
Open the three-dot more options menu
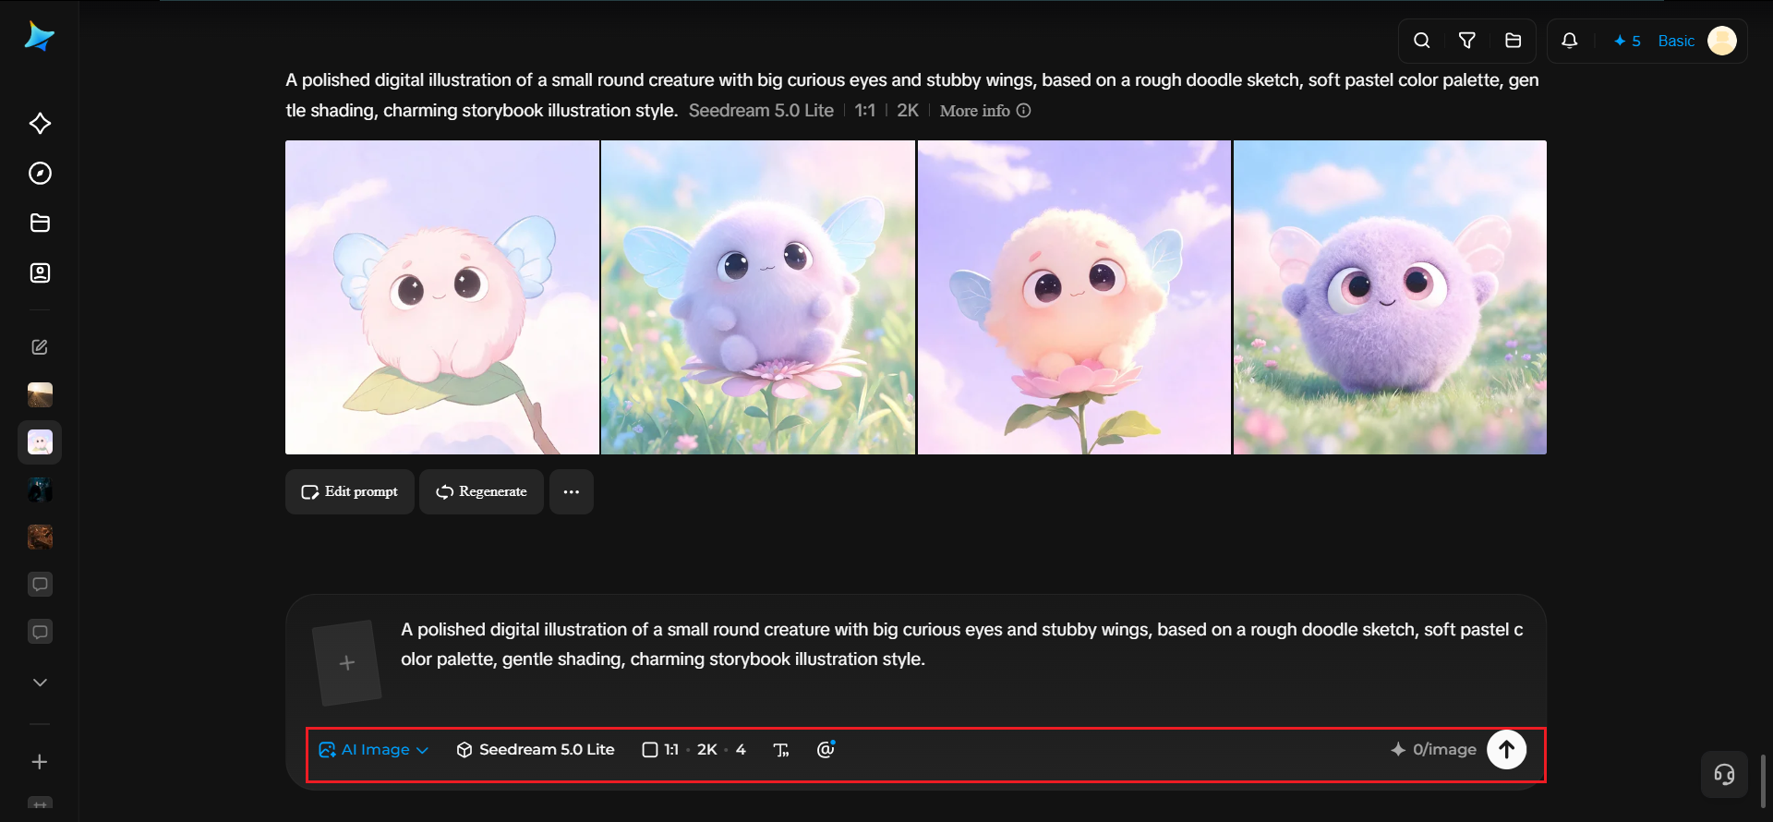[x=572, y=492]
